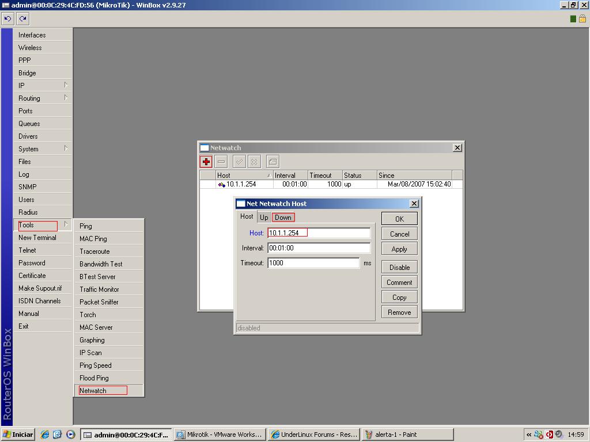The height and width of the screenshot is (442, 590).
Task: Open the Wireless menu entry
Action: pyautogui.click(x=43, y=48)
